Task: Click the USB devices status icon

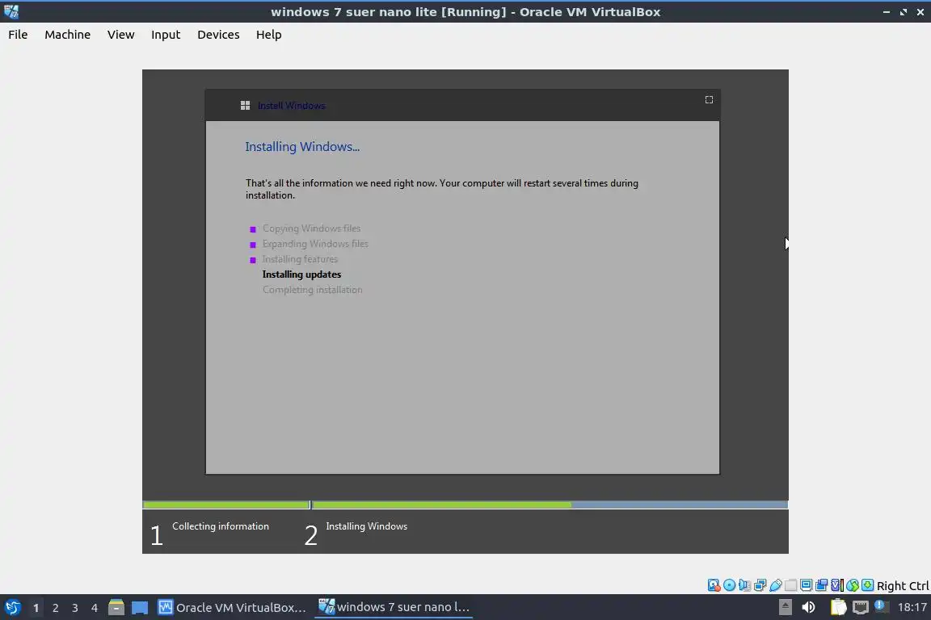Action: coord(776,585)
